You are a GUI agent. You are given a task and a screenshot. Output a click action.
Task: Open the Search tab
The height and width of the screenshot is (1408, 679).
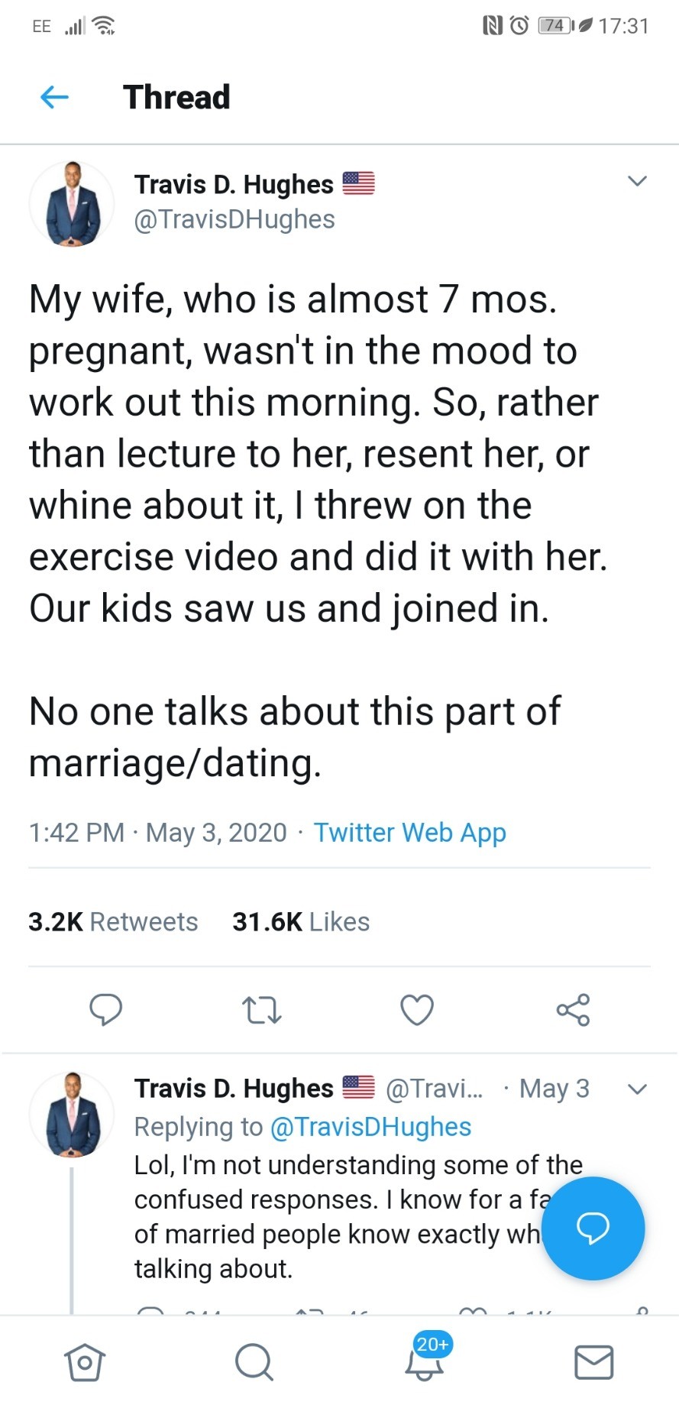click(254, 1362)
